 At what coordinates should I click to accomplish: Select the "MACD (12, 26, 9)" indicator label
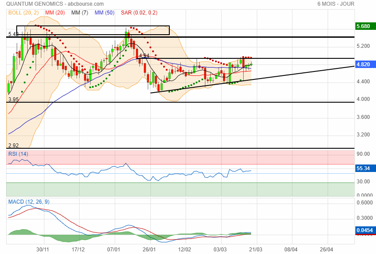coord(29,202)
